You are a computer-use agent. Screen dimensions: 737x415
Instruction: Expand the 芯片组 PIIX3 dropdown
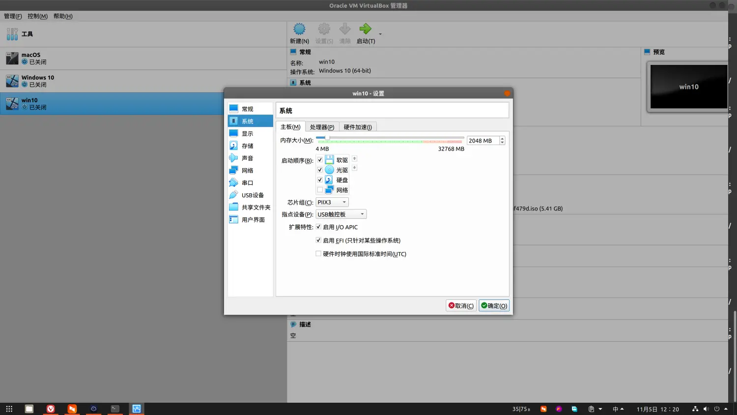point(332,202)
